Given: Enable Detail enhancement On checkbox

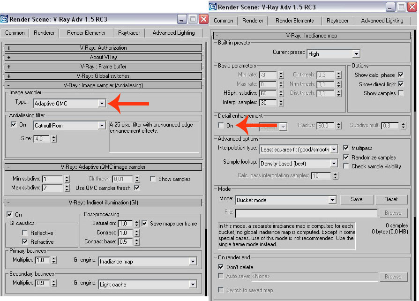Looking at the screenshot, I should point(221,125).
